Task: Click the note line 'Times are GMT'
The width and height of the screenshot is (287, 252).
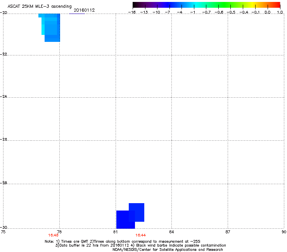Action: point(75,242)
